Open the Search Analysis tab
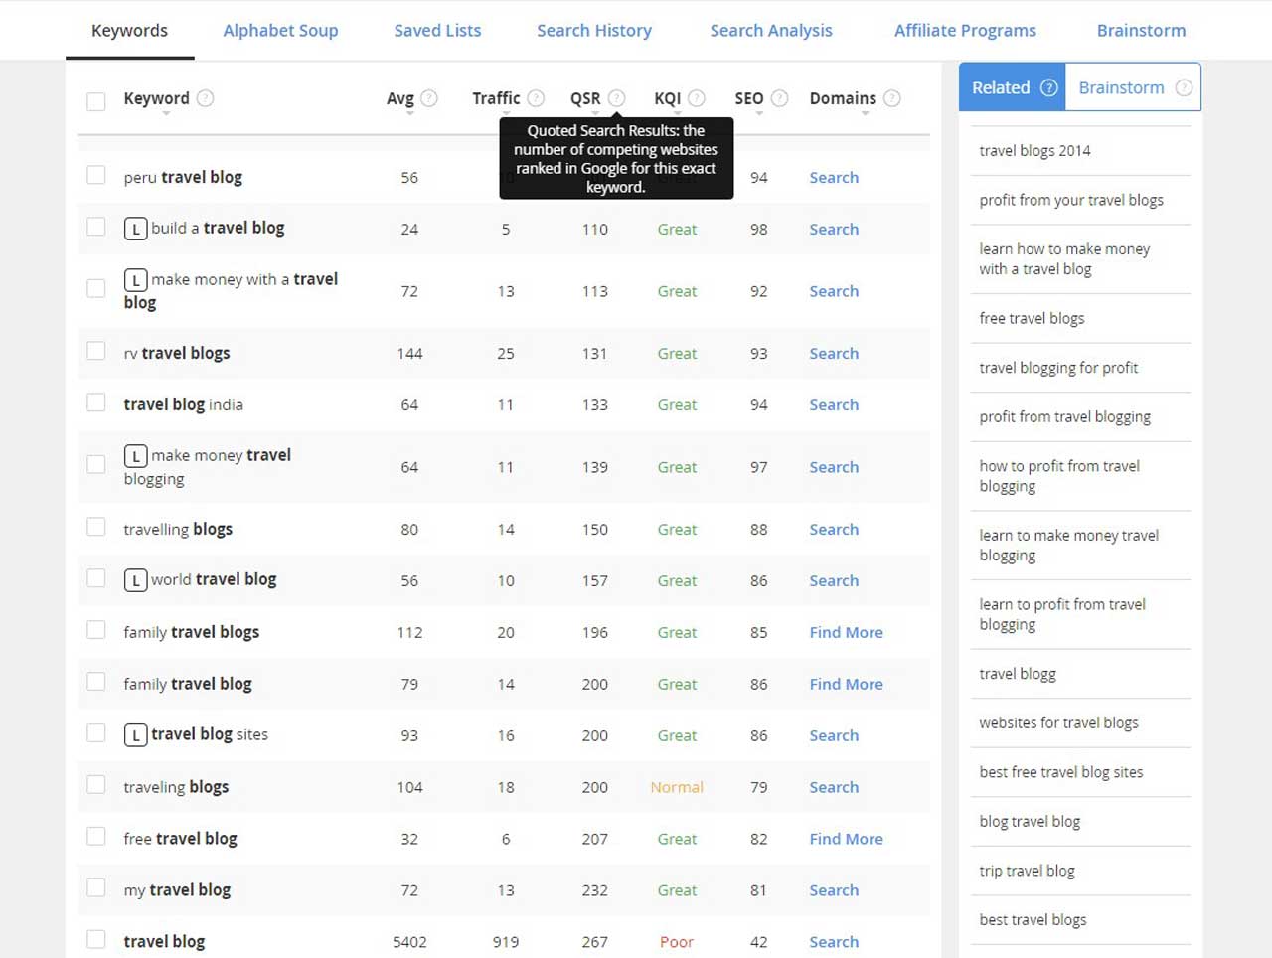This screenshot has width=1272, height=958. pyautogui.click(x=771, y=31)
